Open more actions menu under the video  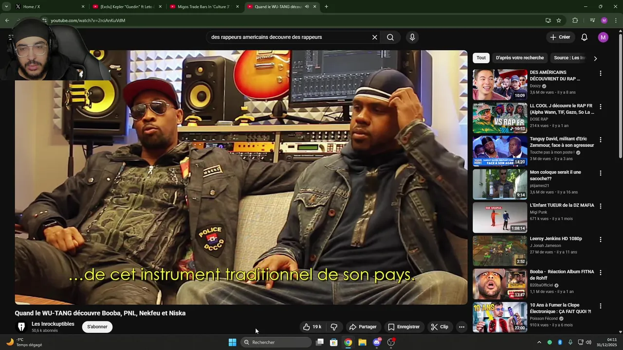[461, 327]
